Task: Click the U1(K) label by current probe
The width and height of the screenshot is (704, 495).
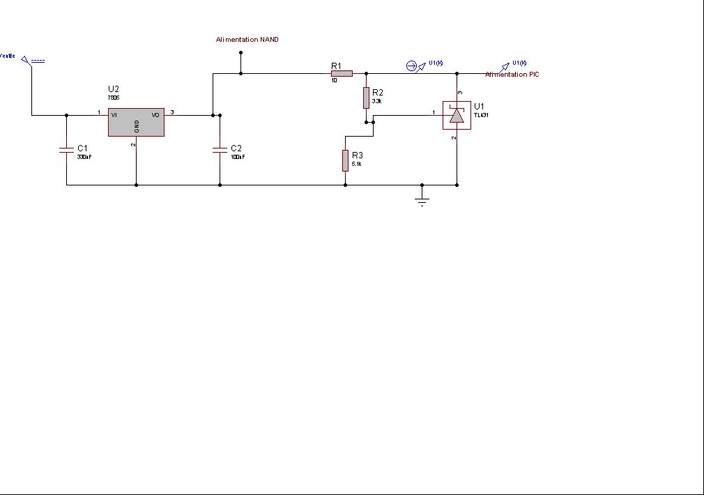Action: pyautogui.click(x=436, y=63)
